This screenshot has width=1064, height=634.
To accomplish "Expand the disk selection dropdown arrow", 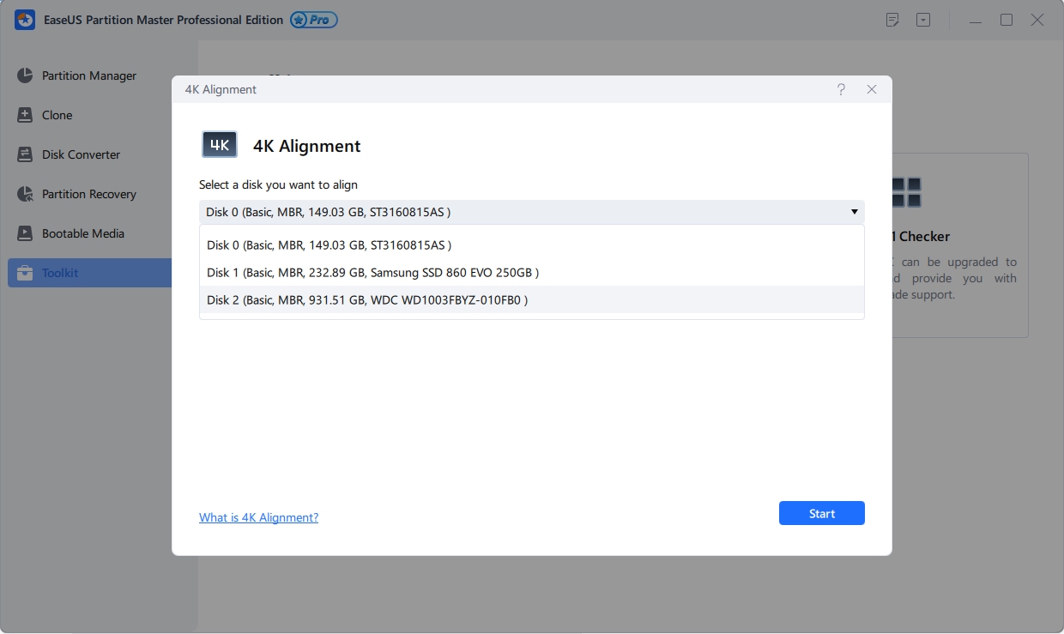I will tap(855, 212).
